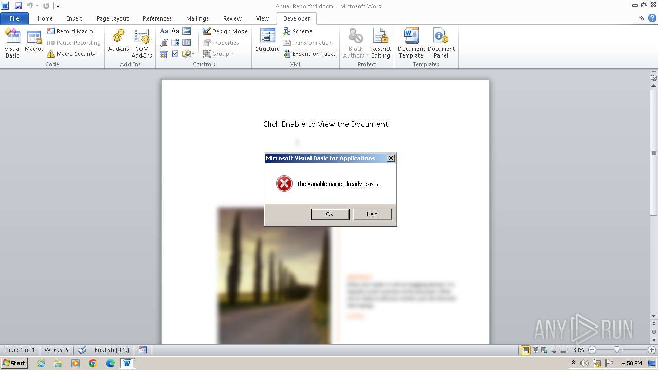The height and width of the screenshot is (370, 658).
Task: Switch to the Review tab
Action: pos(232,18)
